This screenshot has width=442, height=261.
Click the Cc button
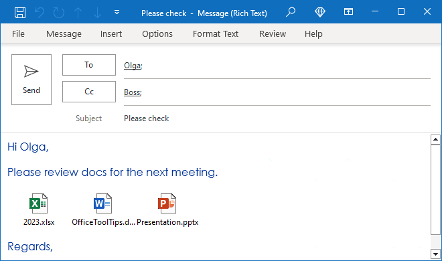tap(89, 92)
